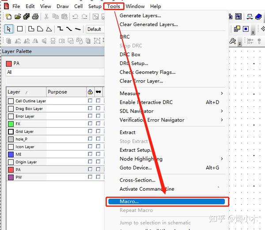Click the flip vertical icon

click(x=44, y=41)
